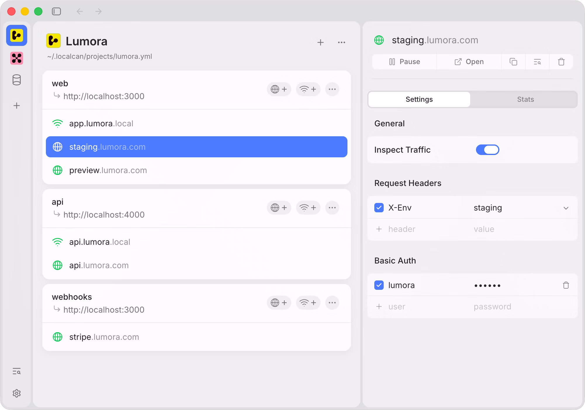585x410 pixels.
Task: Select the Lumora project icon in sidebar
Action: pyautogui.click(x=17, y=35)
